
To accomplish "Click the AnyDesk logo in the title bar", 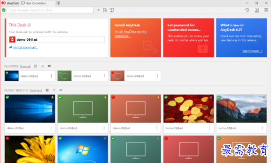I will (x=3, y=3).
